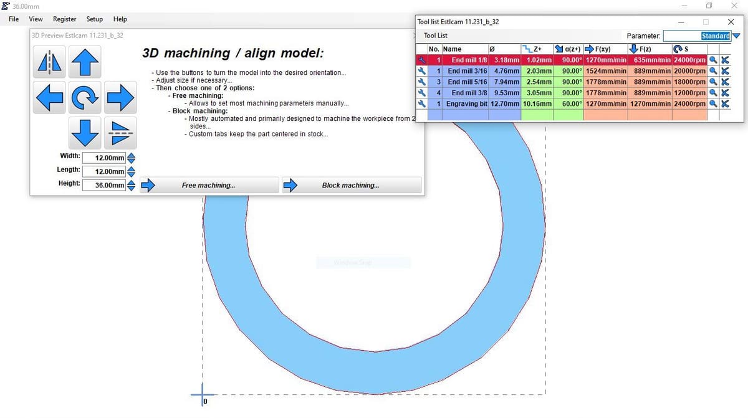748x418 pixels.
Task: Delete End mill 1/8 with the X icon
Action: tap(724, 60)
